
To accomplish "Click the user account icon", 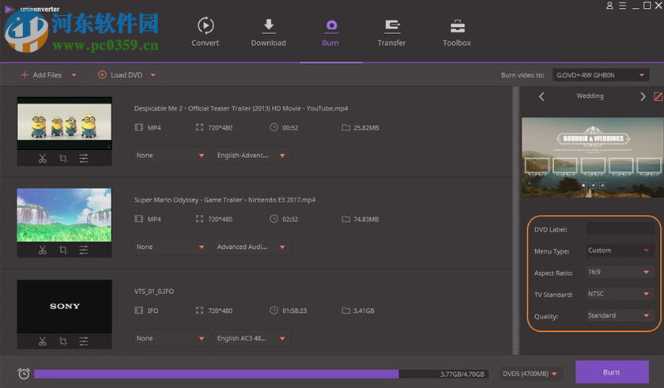I will click(609, 6).
